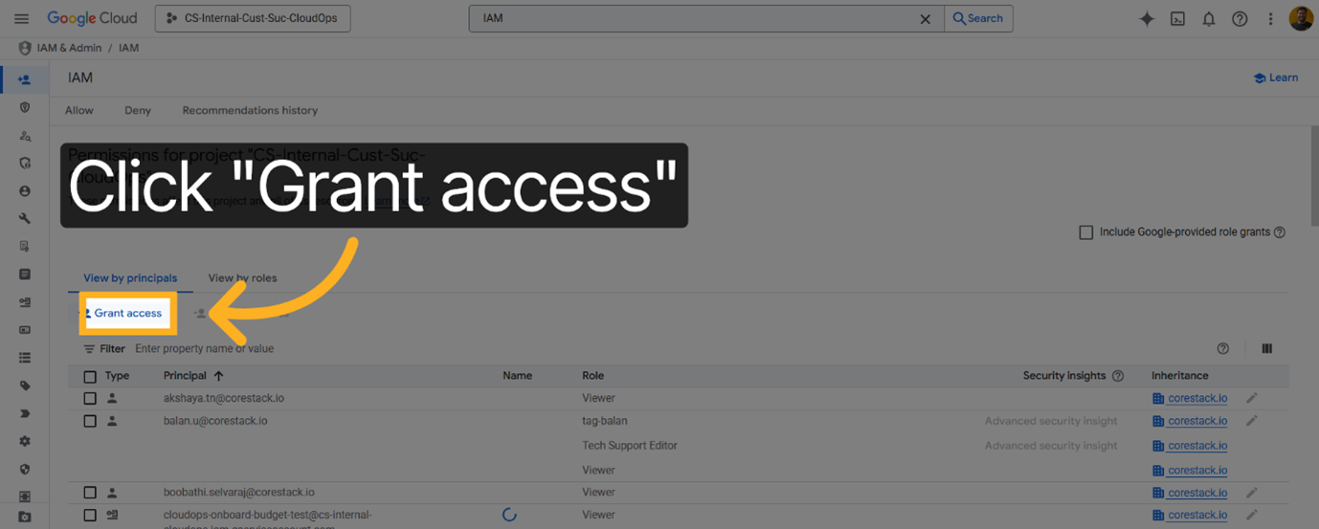Select the View by roles tab
This screenshot has width=1319, height=529.
coord(242,278)
